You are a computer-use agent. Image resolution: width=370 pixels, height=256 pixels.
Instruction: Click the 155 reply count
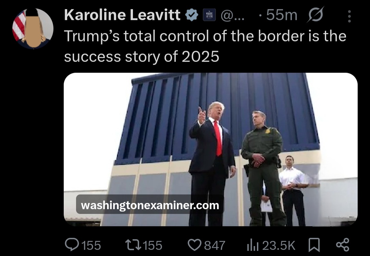pos(91,245)
